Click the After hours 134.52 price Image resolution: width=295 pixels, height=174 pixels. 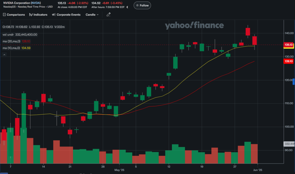point(96,3)
